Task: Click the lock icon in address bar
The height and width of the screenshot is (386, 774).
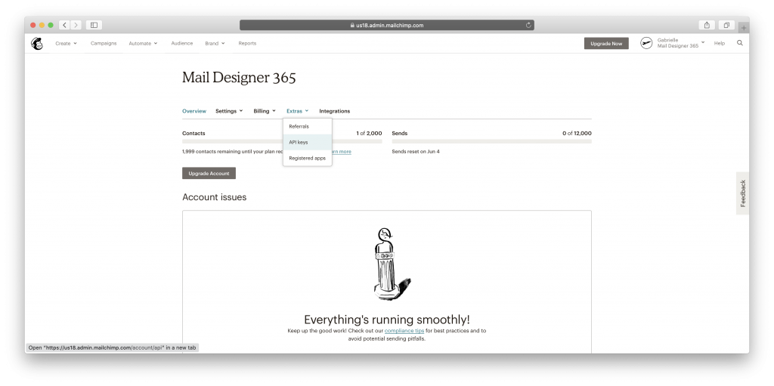Action: 352,25
